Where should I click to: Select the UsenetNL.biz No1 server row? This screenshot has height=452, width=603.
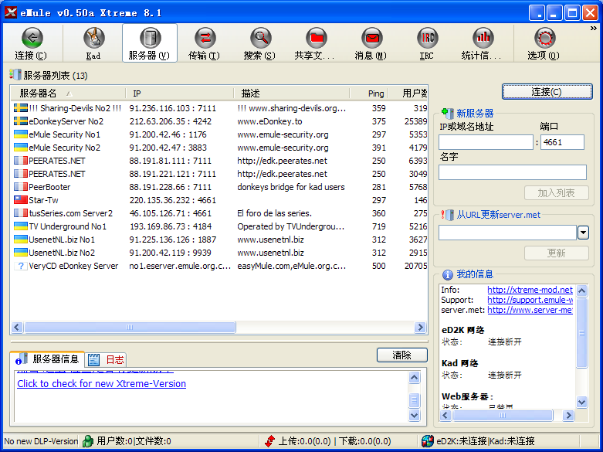[x=219, y=240]
